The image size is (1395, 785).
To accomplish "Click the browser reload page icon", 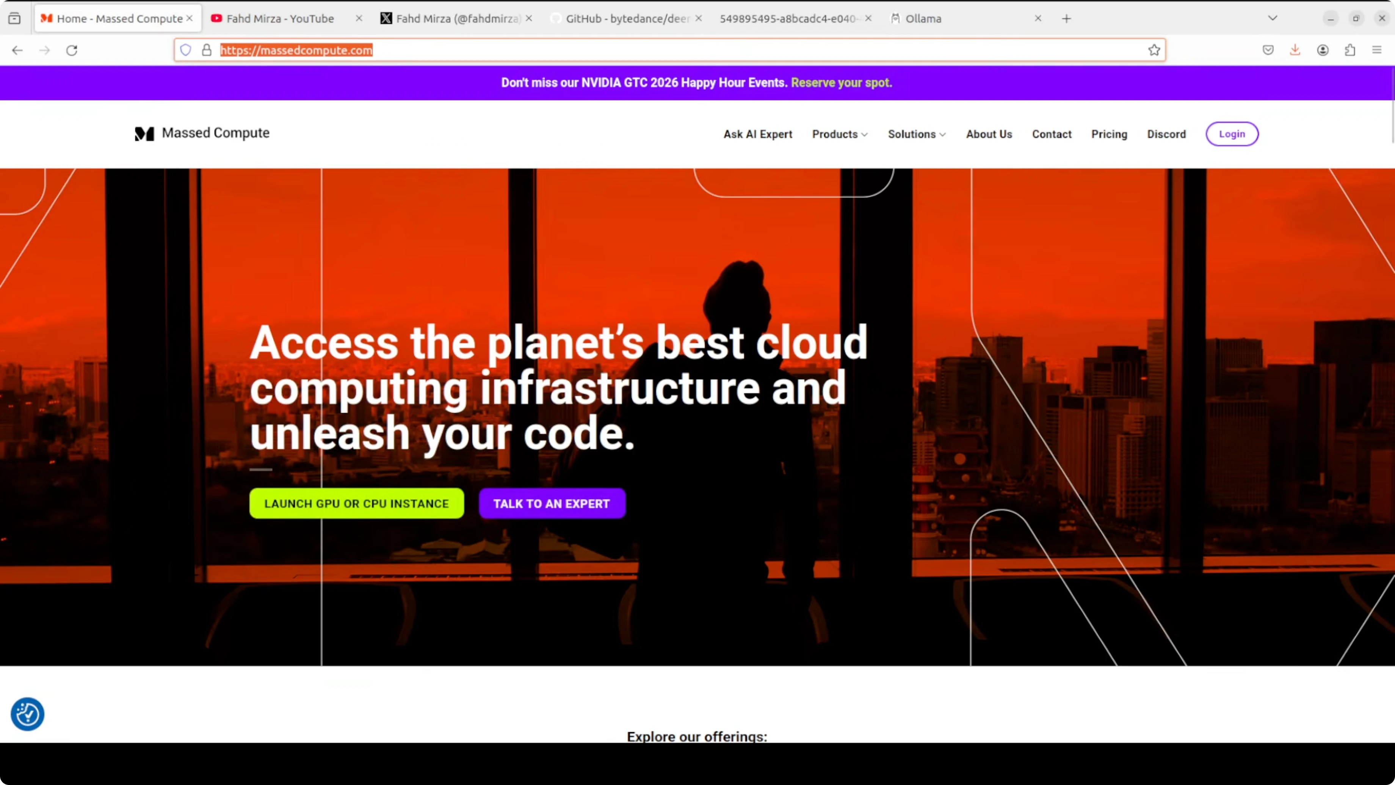I will [x=72, y=50].
